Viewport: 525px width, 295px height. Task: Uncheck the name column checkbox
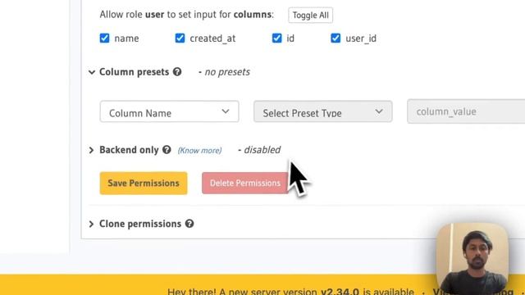[x=104, y=39]
